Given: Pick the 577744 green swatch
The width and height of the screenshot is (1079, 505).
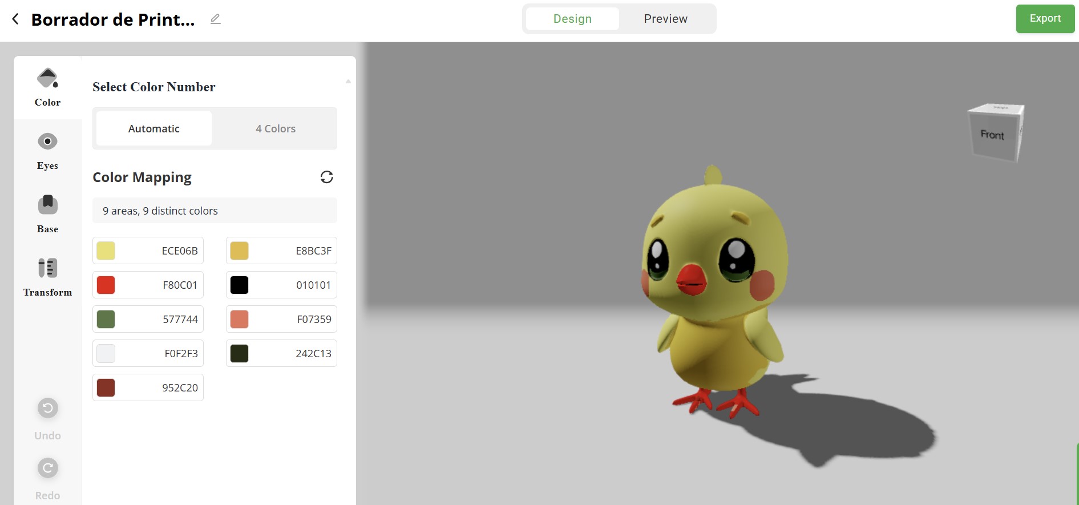Looking at the screenshot, I should tap(106, 319).
